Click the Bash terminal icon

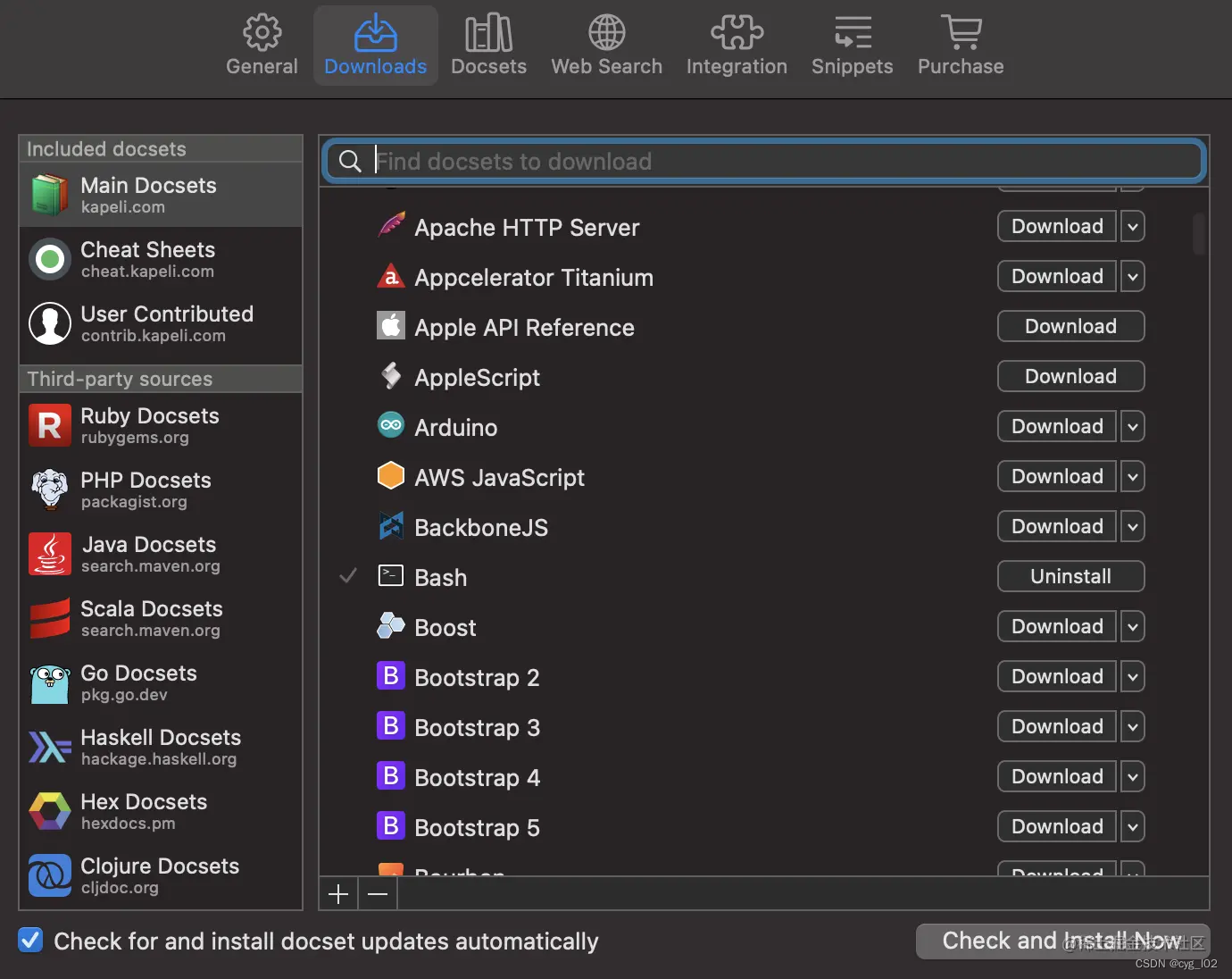coord(391,575)
